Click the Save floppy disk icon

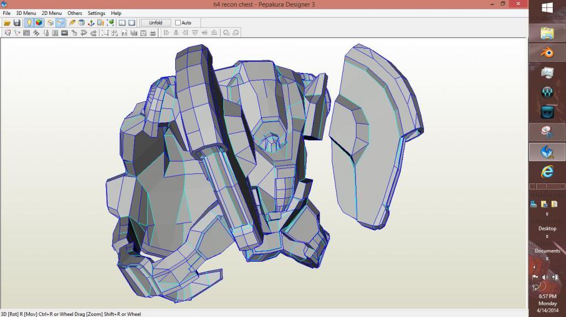pyautogui.click(x=17, y=23)
